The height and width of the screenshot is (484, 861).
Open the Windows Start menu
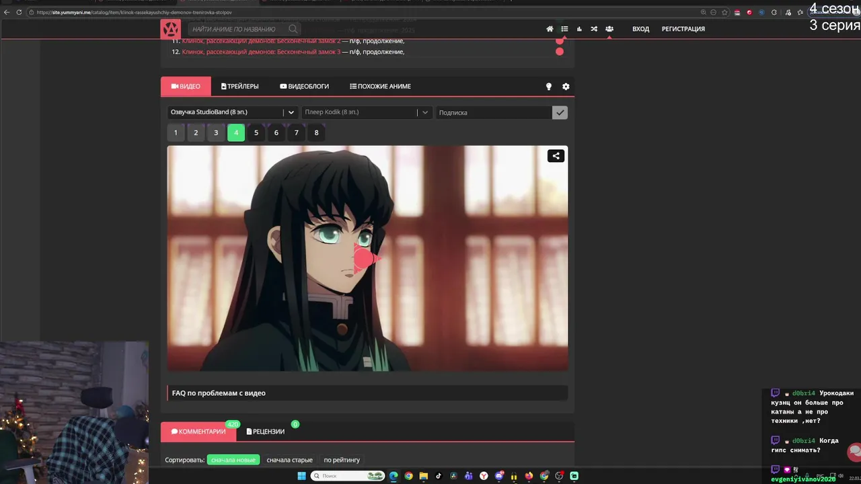pos(301,476)
